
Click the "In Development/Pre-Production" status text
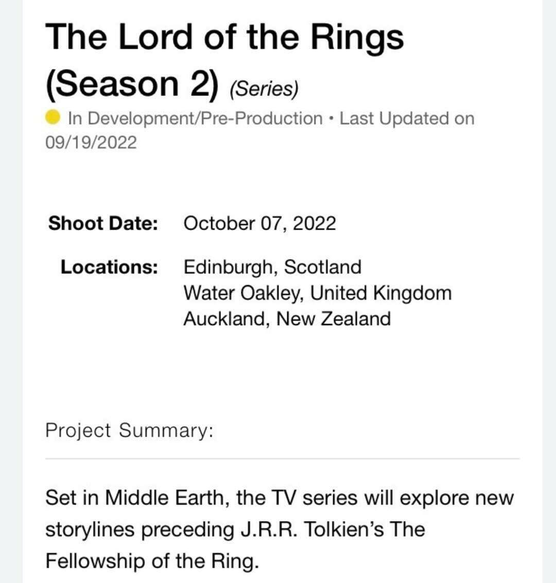(x=195, y=118)
